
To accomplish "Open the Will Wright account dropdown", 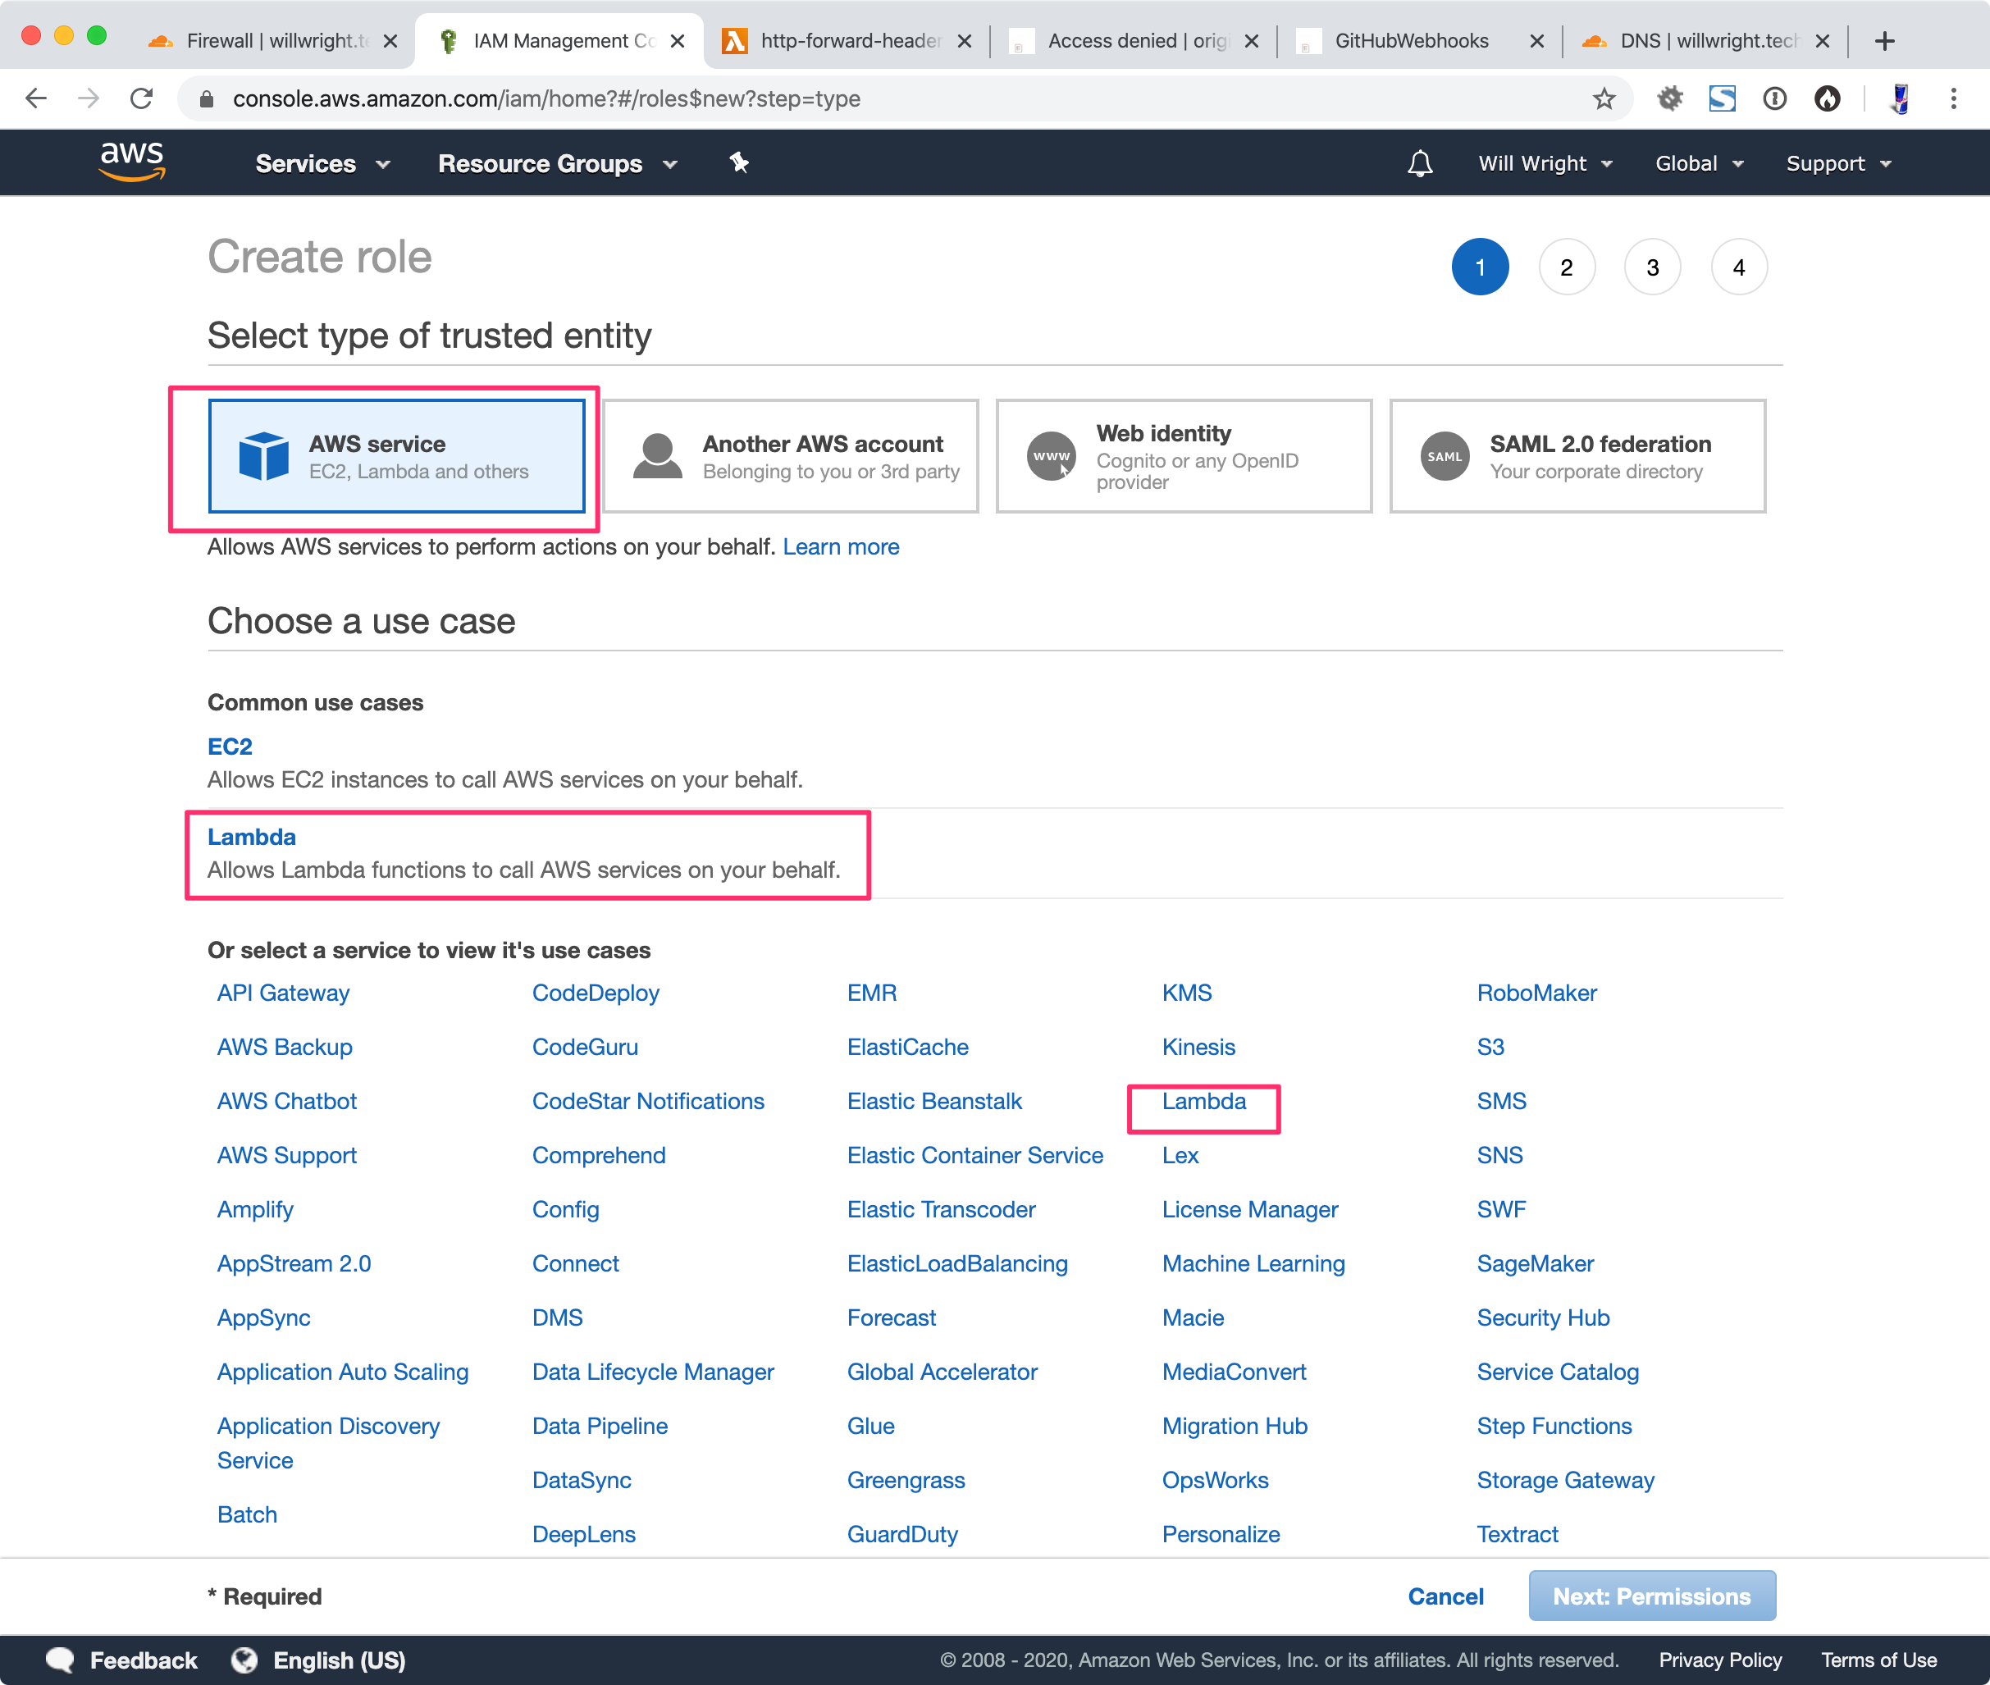I will [x=1545, y=163].
